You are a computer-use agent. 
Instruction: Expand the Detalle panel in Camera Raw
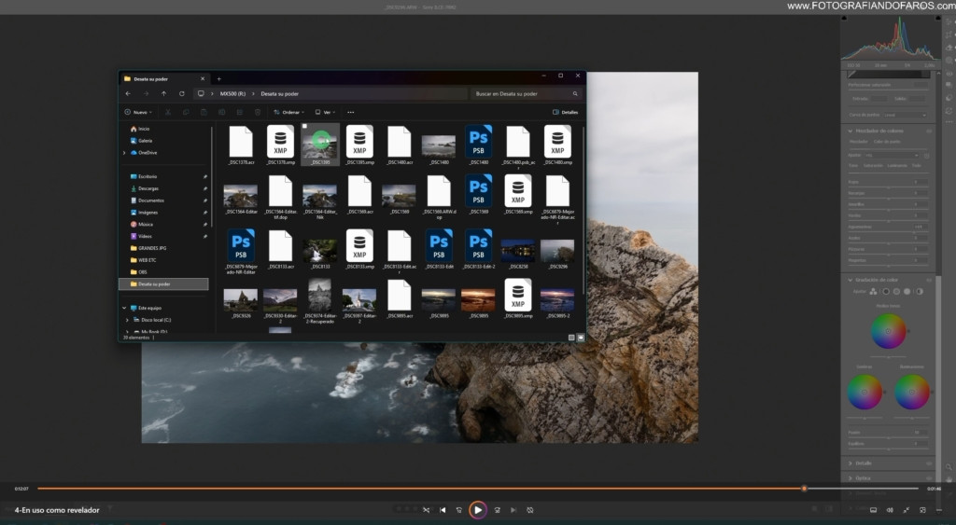tap(851, 463)
